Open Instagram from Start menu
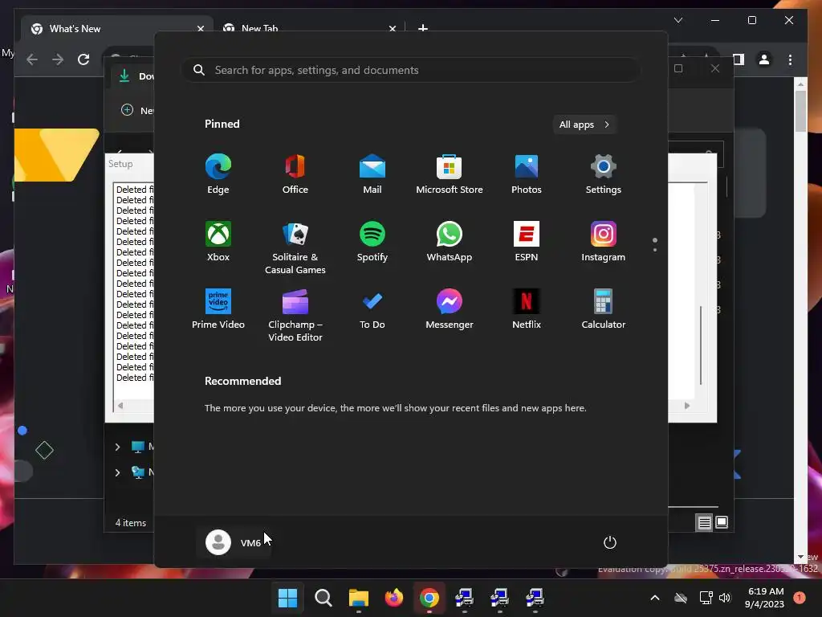 [x=604, y=241]
